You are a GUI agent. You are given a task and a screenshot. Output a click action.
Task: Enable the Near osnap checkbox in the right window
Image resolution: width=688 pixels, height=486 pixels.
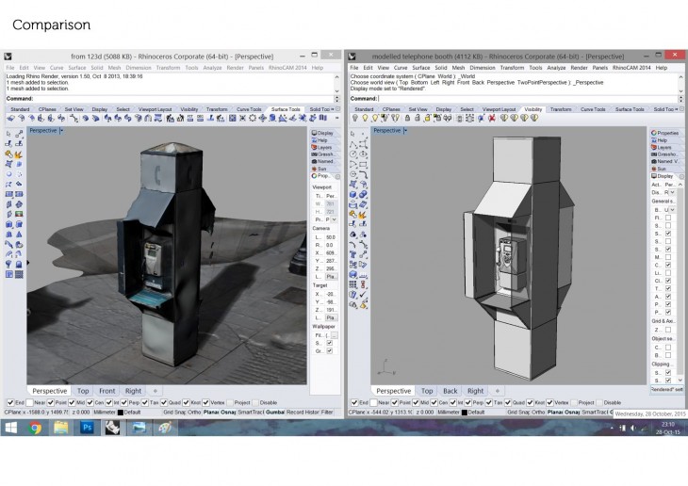[x=373, y=403]
